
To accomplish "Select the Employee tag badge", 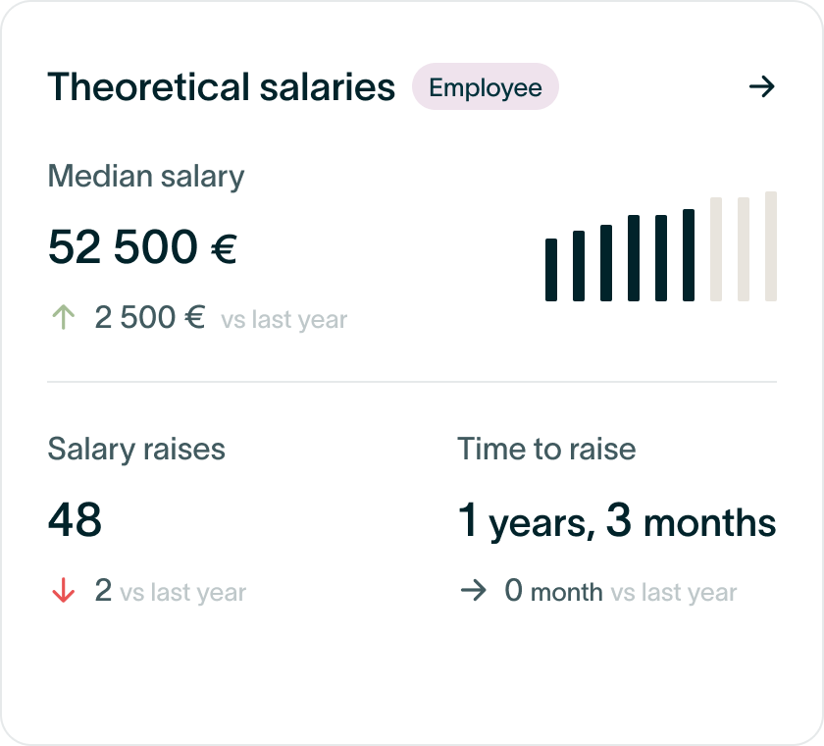I will tap(485, 86).
